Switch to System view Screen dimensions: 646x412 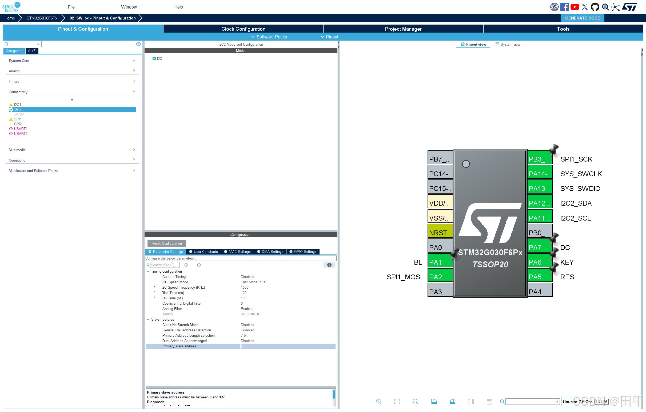click(x=508, y=44)
